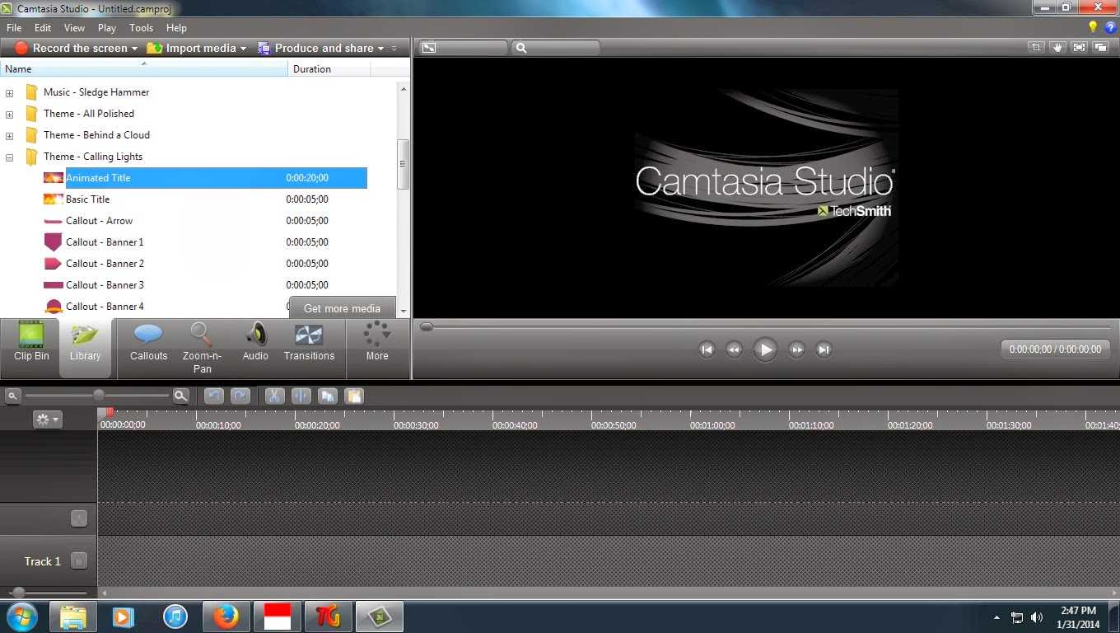Open the Zoom-n-Pan tool
1120x633 pixels.
[x=202, y=348]
